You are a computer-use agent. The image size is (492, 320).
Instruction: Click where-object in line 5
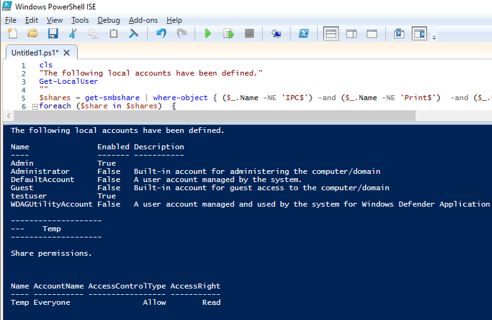tap(180, 98)
